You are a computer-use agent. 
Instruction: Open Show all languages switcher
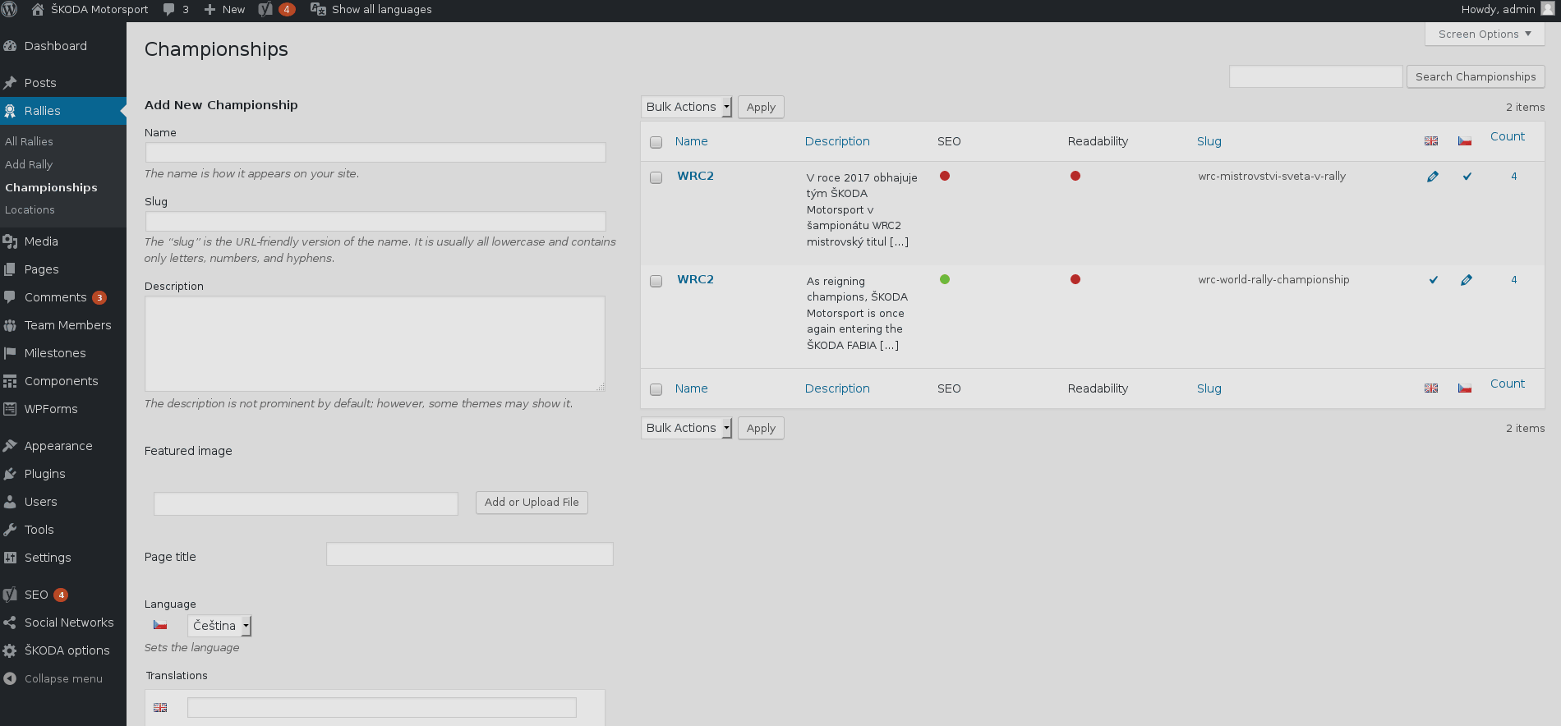click(x=371, y=9)
